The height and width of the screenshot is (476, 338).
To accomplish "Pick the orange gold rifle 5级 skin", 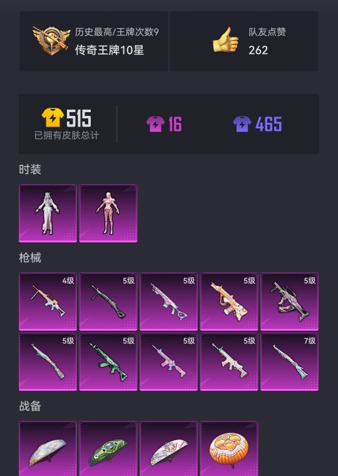I will (x=229, y=301).
